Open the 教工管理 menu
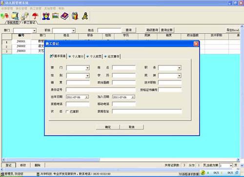The image size is (244, 177). [36, 8]
